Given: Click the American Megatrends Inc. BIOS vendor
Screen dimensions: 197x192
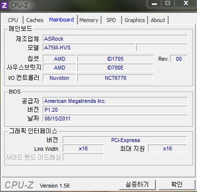Looking at the screenshot, I should (115, 101).
